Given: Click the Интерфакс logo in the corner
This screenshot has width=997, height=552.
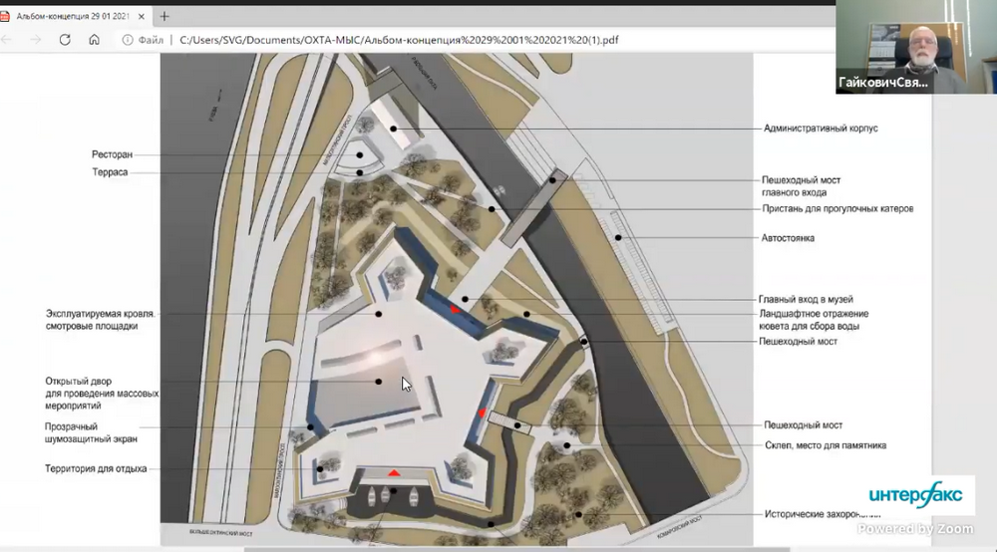Looking at the screenshot, I should (914, 495).
